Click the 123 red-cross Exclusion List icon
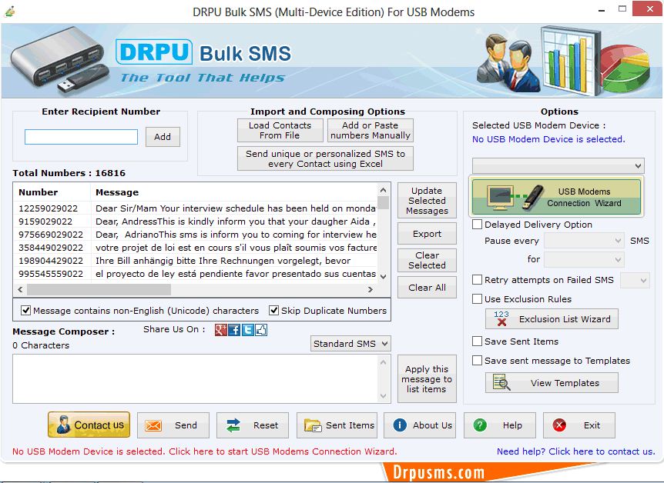Image resolution: width=664 pixels, height=483 pixels. 501,318
